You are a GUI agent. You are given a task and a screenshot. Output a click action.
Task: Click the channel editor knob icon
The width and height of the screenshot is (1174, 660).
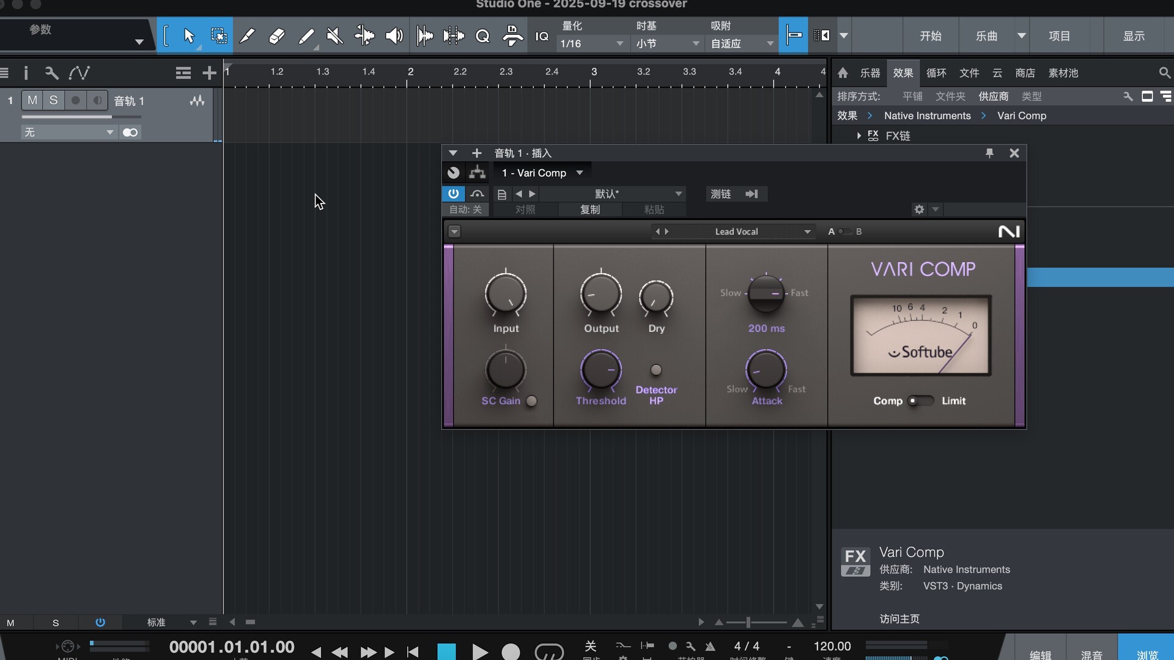453,173
